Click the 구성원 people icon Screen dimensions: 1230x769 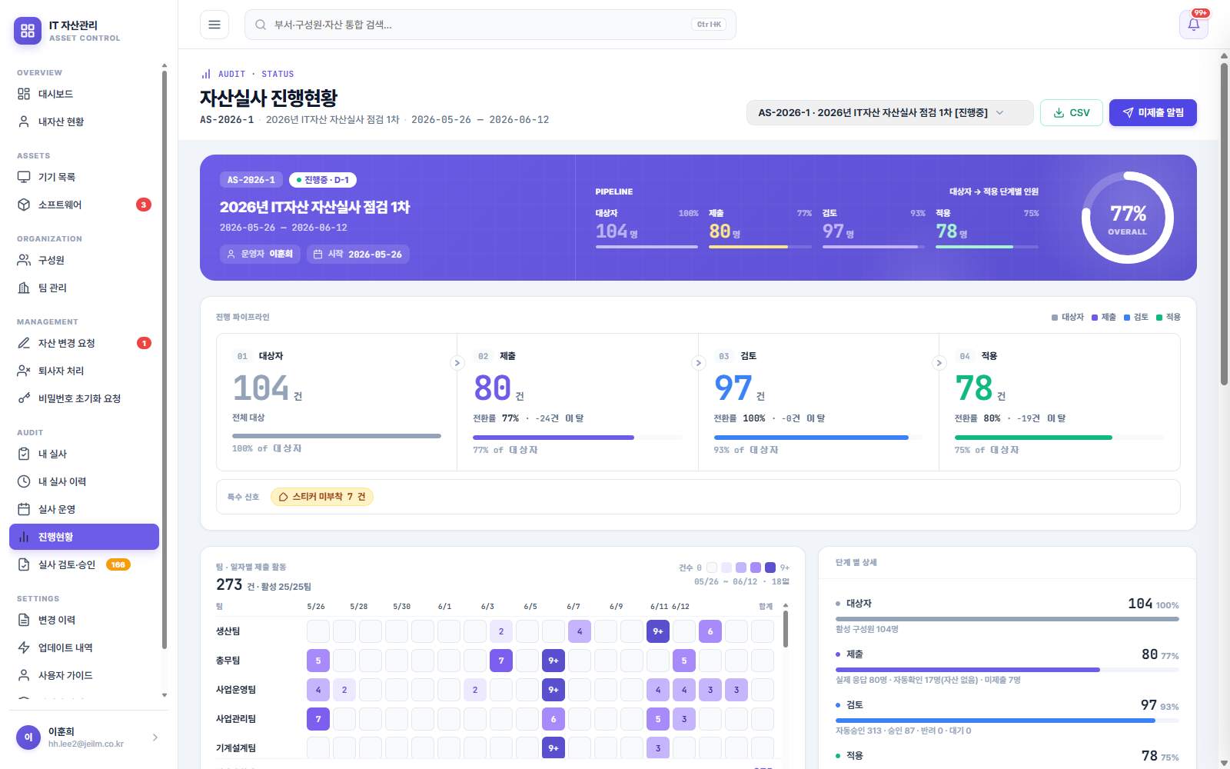[x=24, y=260]
